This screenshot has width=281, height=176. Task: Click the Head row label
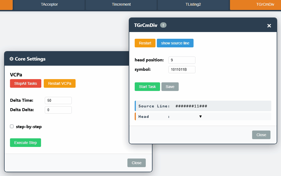pos(144,117)
